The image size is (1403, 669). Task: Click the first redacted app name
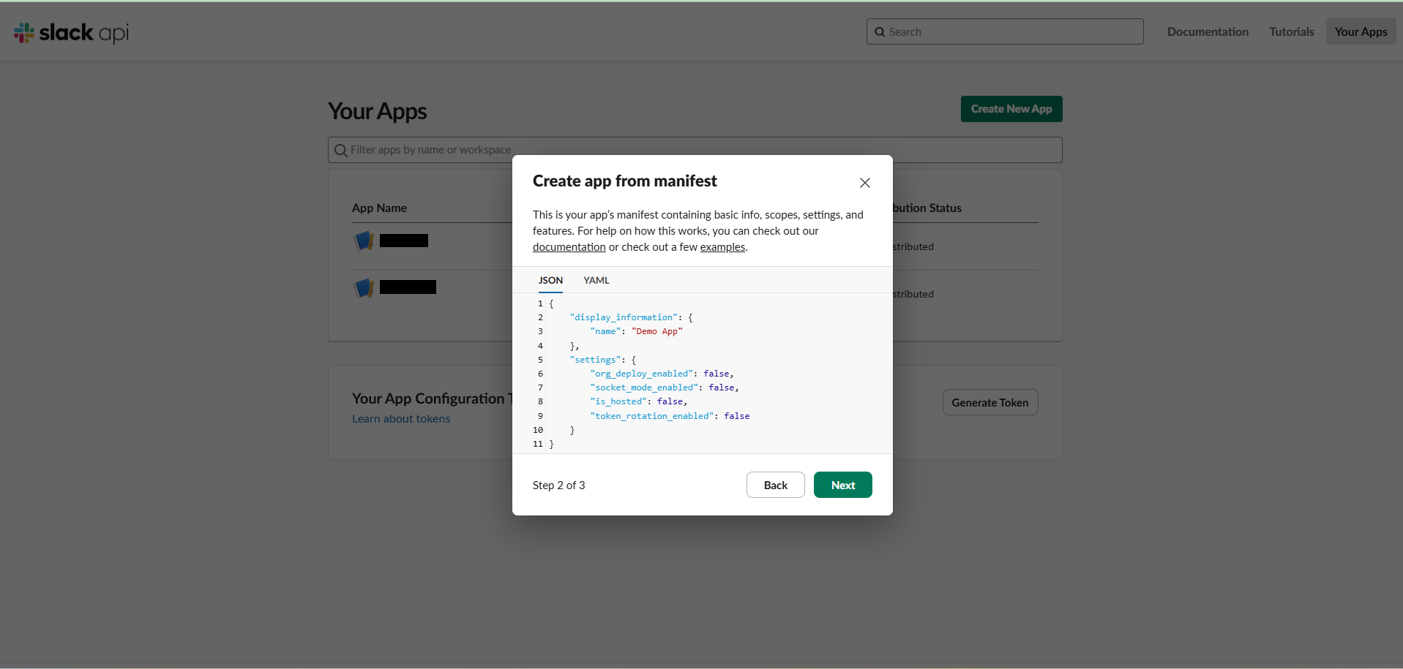[x=404, y=241]
